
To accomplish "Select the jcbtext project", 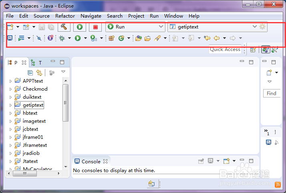I will [30, 129].
